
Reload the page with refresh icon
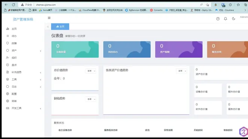click(x=14, y=5)
